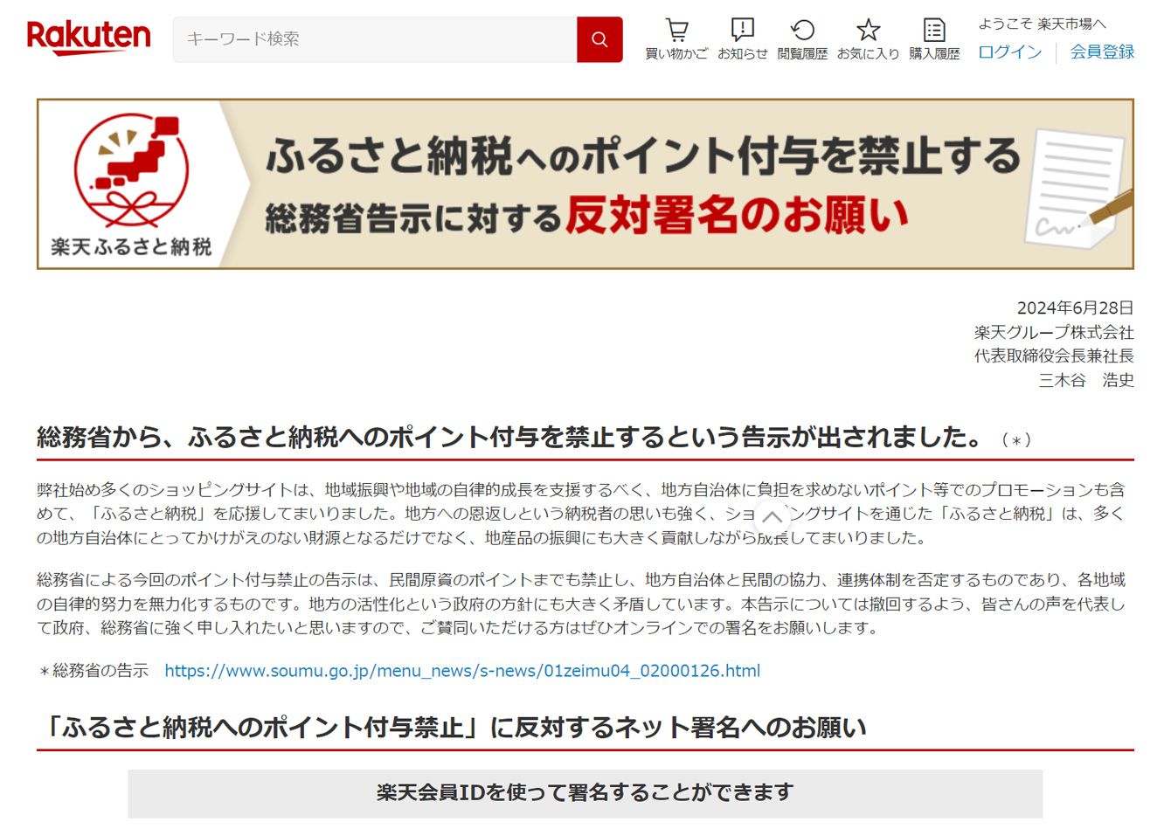Screen dimensions: 1171x829
Task: Click into the キーワード検索 search field
Action: tap(376, 39)
